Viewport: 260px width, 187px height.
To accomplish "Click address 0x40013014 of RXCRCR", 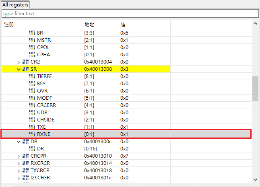I will point(98,163).
